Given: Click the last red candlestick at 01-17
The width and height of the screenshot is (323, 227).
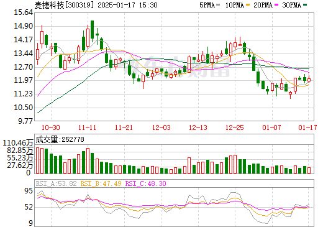Looking at the screenshot, I should click(x=309, y=80).
